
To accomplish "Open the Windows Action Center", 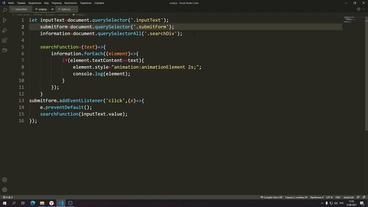I will tap(362, 203).
